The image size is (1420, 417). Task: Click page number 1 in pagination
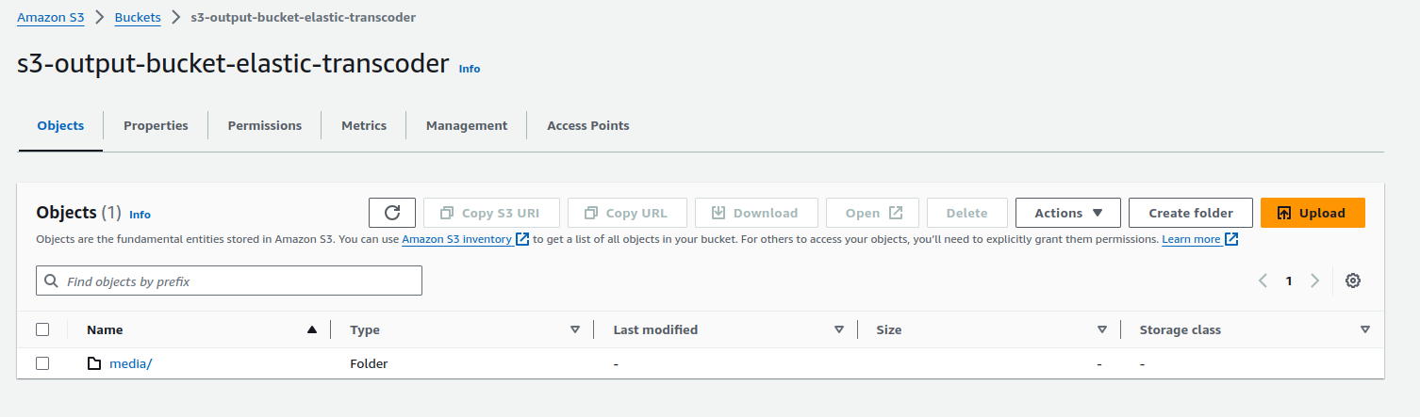1289,281
